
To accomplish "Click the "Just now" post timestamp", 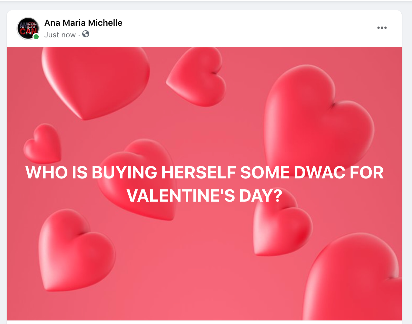I will (x=60, y=35).
